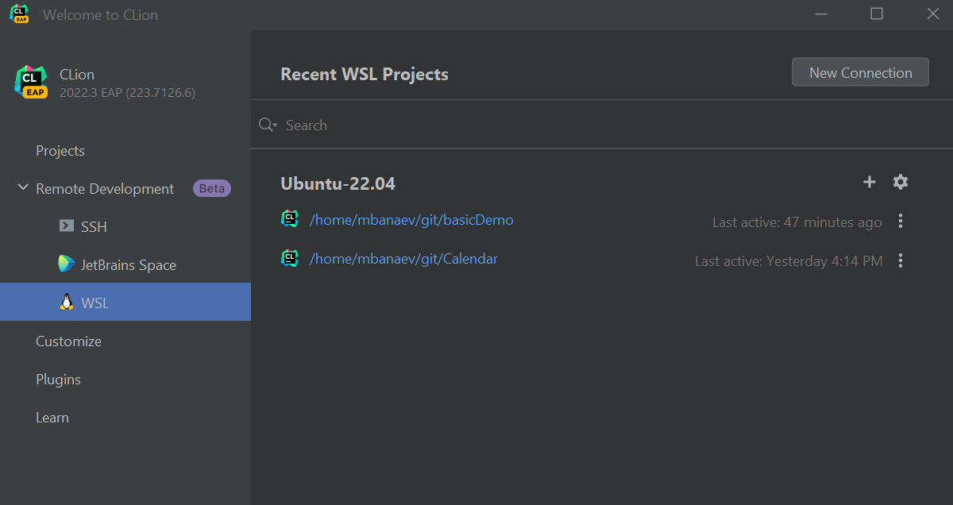The height and width of the screenshot is (505, 953).
Task: Open the Learn tab
Action: click(x=52, y=418)
